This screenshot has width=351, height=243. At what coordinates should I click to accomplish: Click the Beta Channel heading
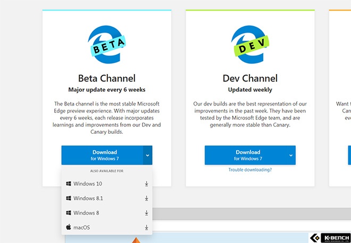107,78
